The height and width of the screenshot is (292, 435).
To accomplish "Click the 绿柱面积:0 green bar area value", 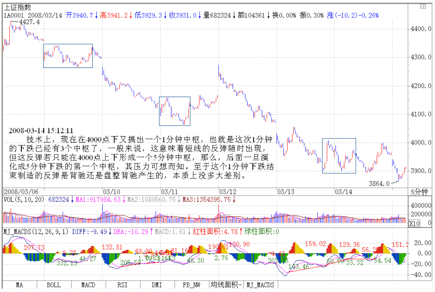I will coord(262,232).
